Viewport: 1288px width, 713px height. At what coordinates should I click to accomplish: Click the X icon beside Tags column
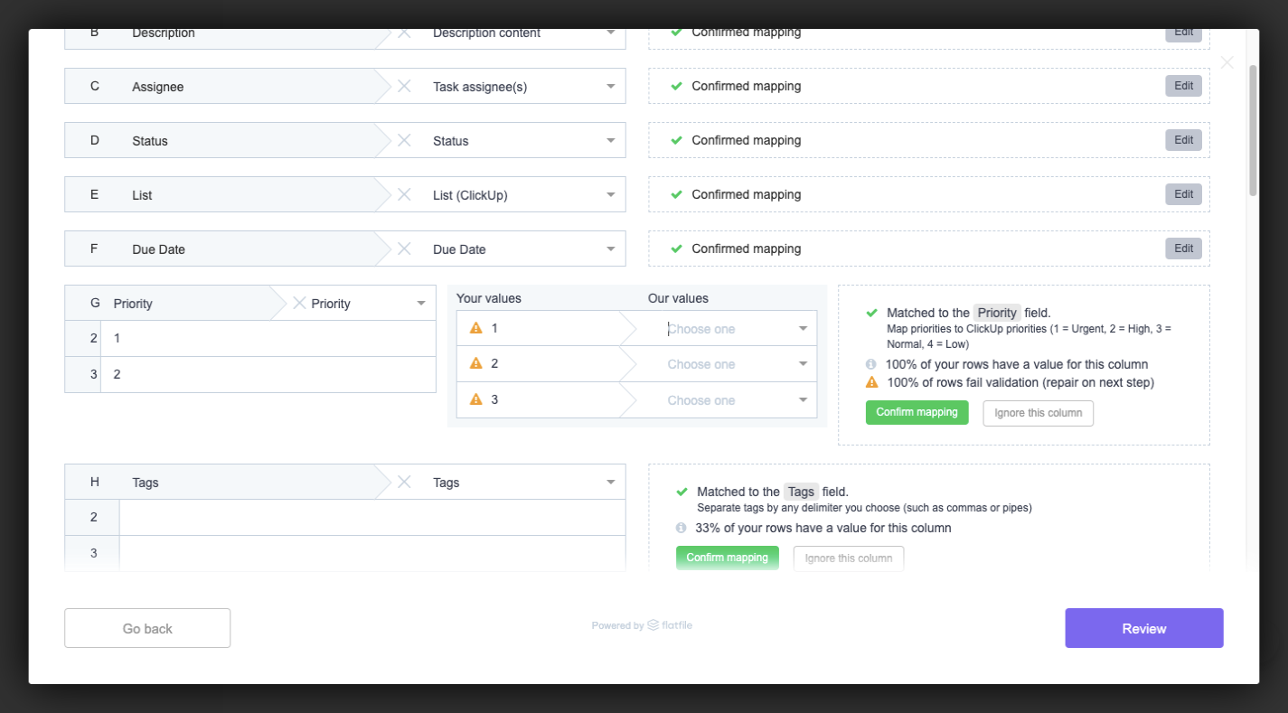[404, 482]
